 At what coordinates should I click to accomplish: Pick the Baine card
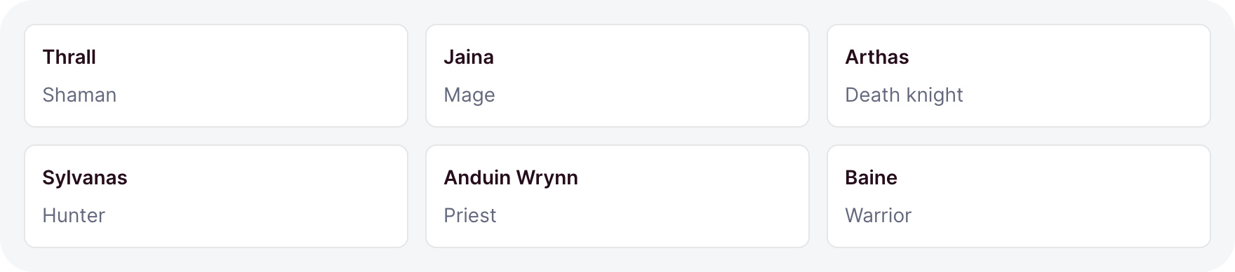click(1019, 196)
